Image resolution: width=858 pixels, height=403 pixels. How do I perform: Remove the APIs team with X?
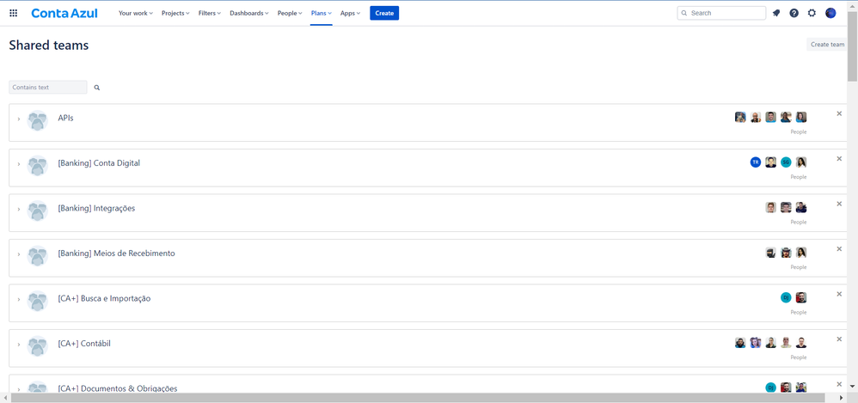point(839,113)
